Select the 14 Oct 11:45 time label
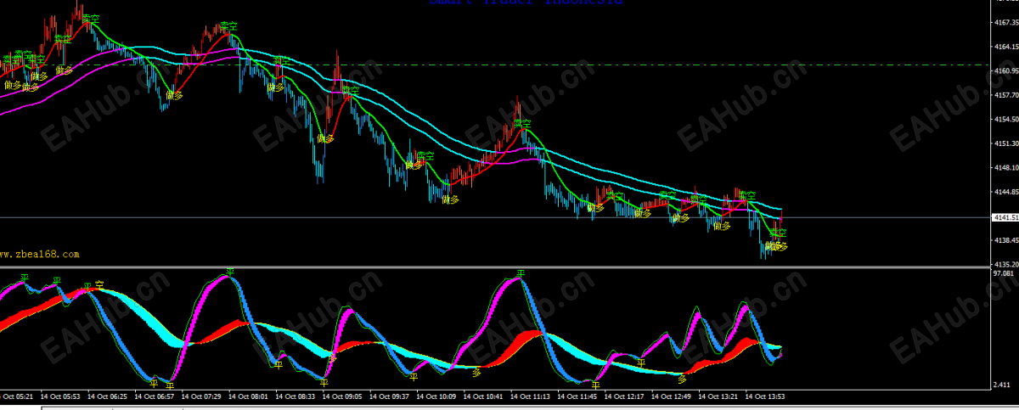Viewport: 1019px width, 410px height. (577, 396)
